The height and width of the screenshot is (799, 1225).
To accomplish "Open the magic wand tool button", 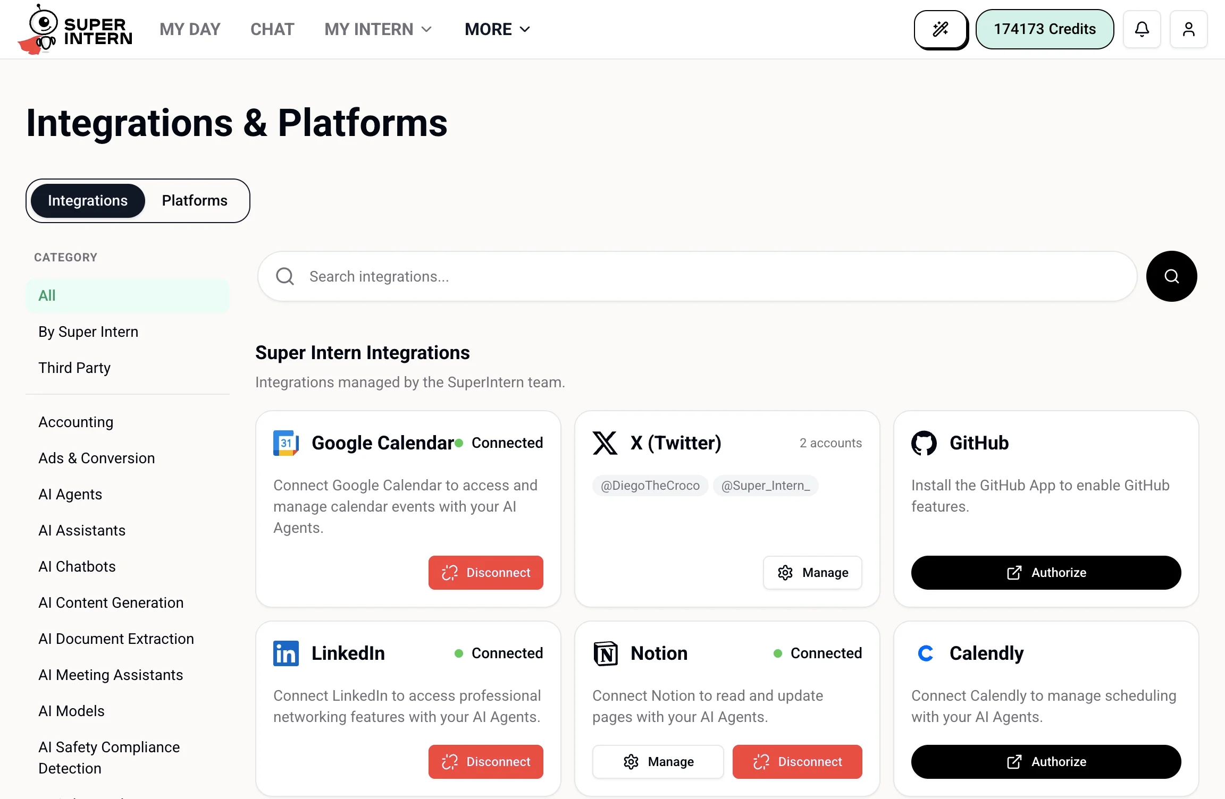I will pyautogui.click(x=941, y=29).
